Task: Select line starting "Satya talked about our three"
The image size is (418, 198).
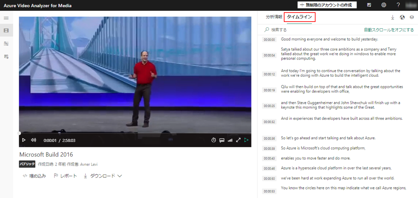Action: click(339, 54)
